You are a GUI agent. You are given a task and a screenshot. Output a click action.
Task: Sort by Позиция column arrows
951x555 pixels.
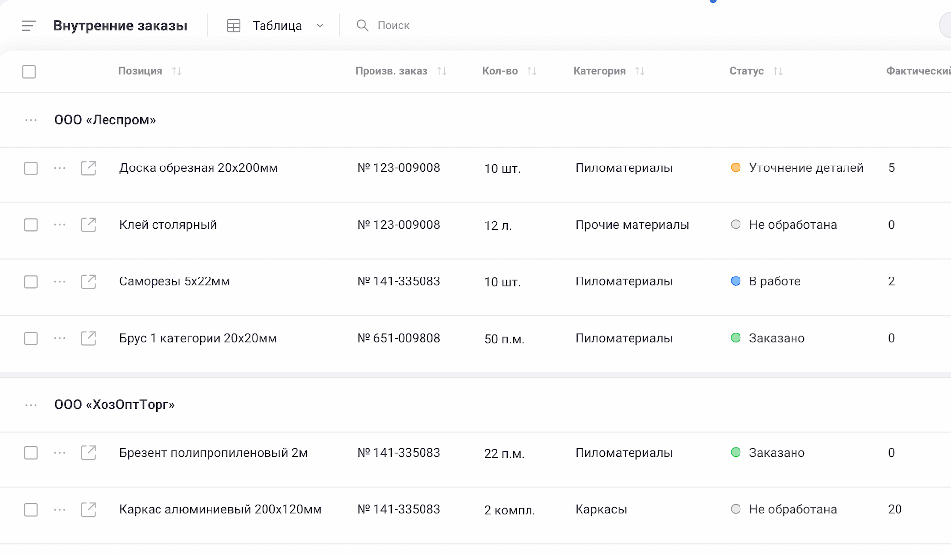(177, 71)
